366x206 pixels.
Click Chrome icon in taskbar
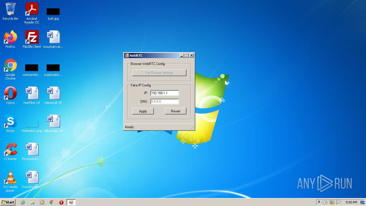[52, 202]
